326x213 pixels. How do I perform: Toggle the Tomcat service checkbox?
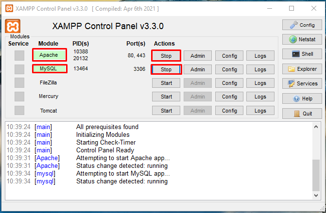pos(19,111)
